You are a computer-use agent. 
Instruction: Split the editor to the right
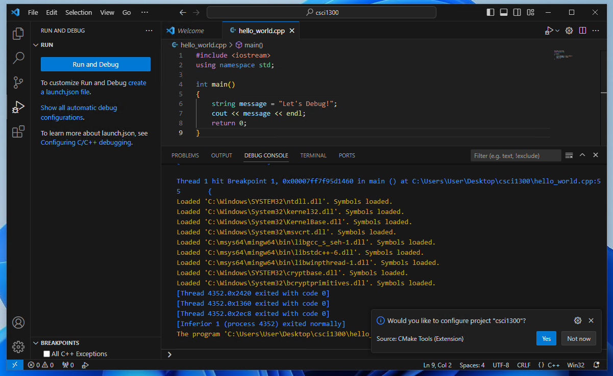coord(582,31)
